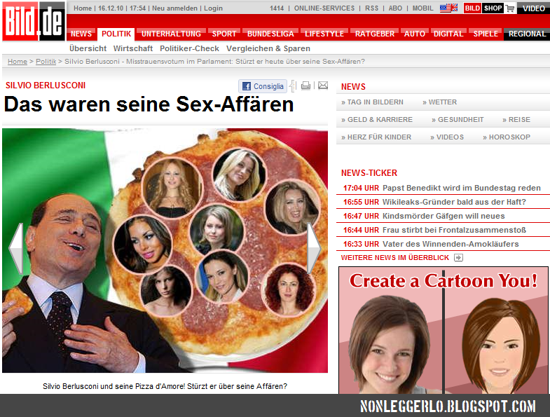Click Politik in the breadcrumb

[x=46, y=62]
